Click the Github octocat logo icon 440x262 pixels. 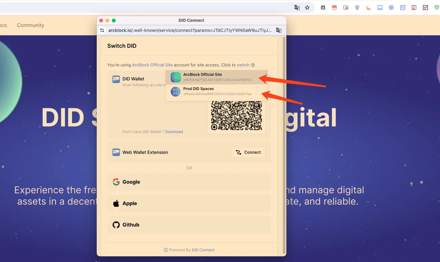point(116,225)
